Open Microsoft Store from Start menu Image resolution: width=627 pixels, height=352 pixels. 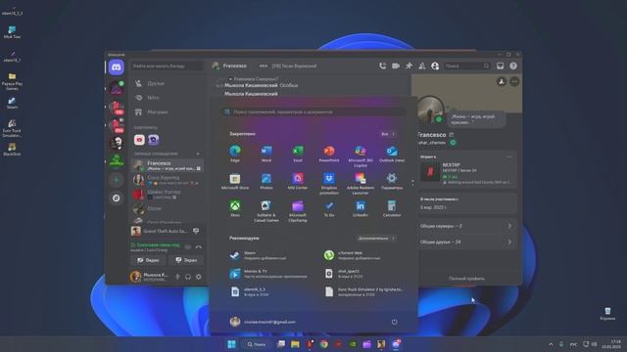coord(235,181)
